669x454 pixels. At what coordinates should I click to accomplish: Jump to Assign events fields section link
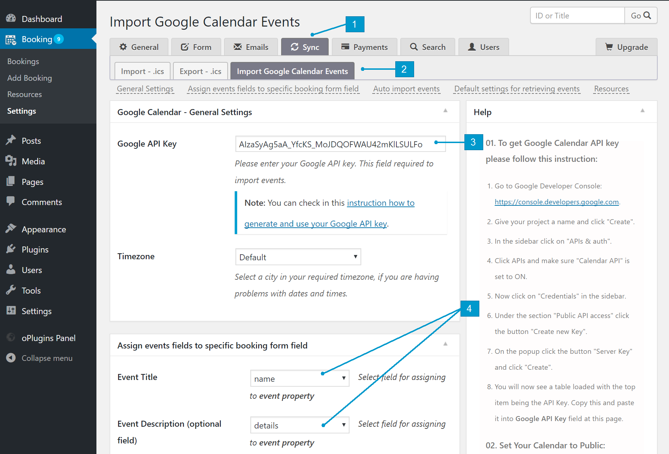point(273,89)
